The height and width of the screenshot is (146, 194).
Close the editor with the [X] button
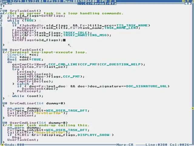pyautogui.click(x=188, y=3)
